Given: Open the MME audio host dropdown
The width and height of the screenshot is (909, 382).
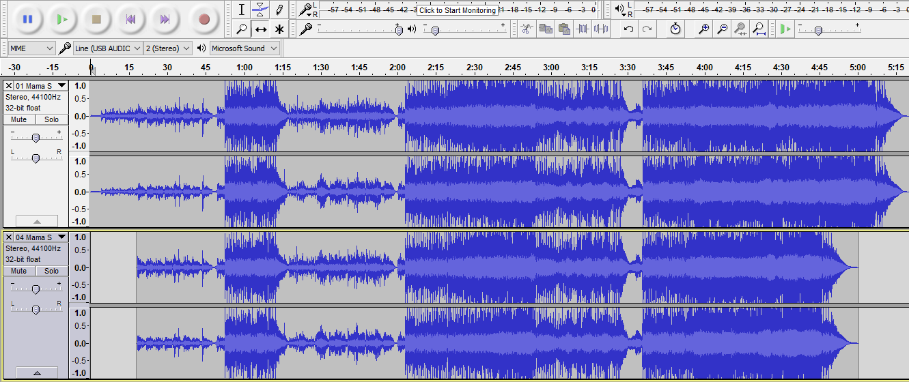Looking at the screenshot, I should (32, 48).
